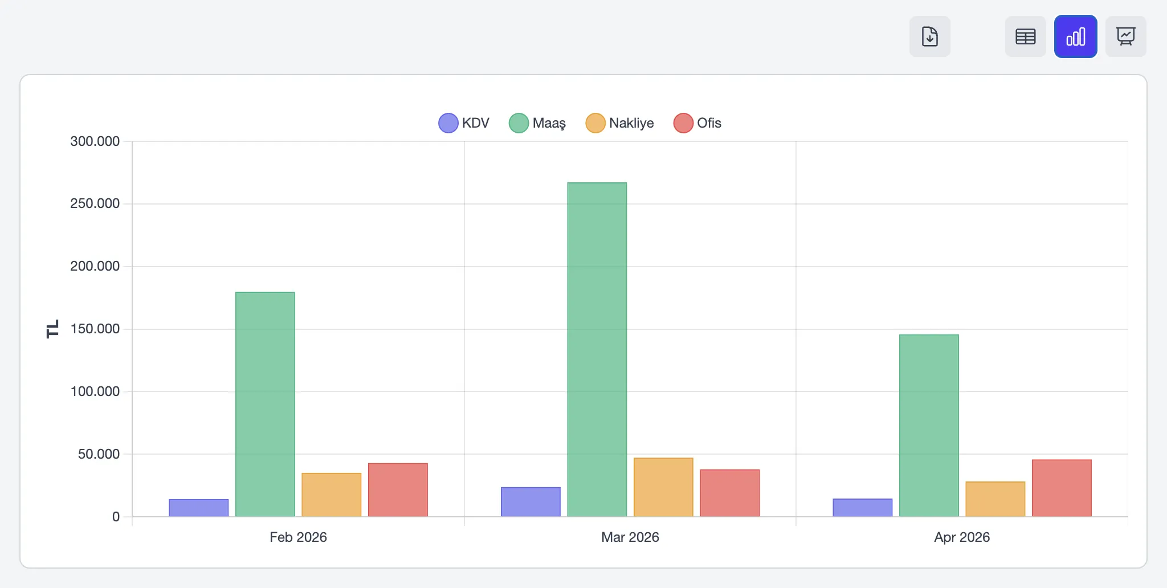Click the Mar 2026 axis label
Viewport: 1167px width, 588px height.
[630, 537]
